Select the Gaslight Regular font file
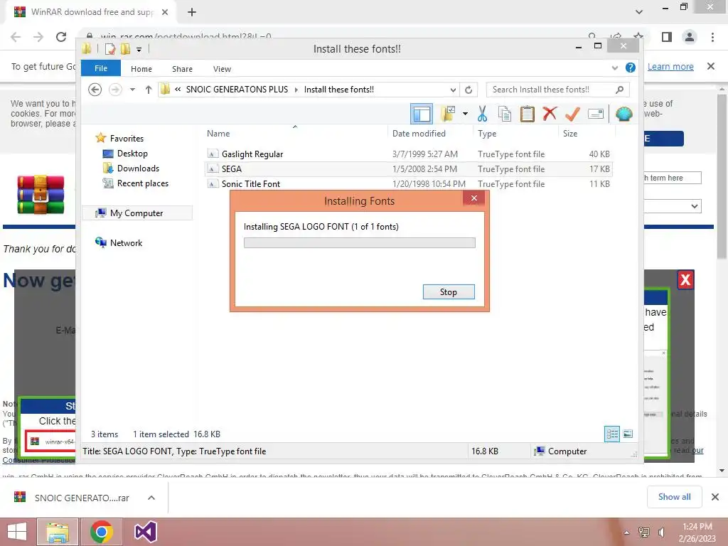The width and height of the screenshot is (728, 546). [409, 154]
